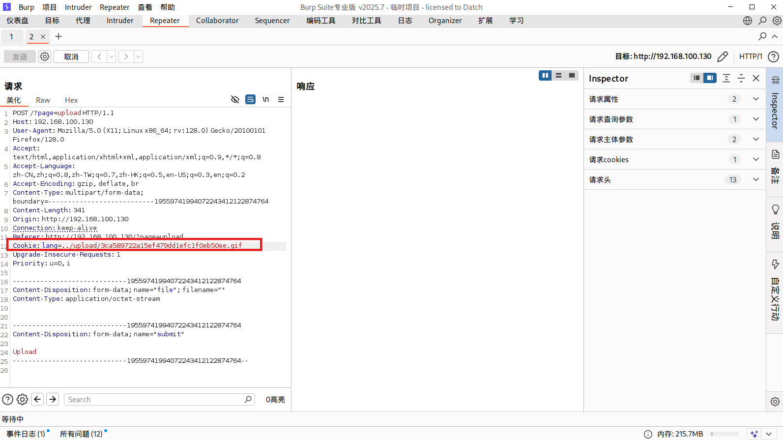
Task: Click the magnifier in request search box
Action: coord(248,399)
